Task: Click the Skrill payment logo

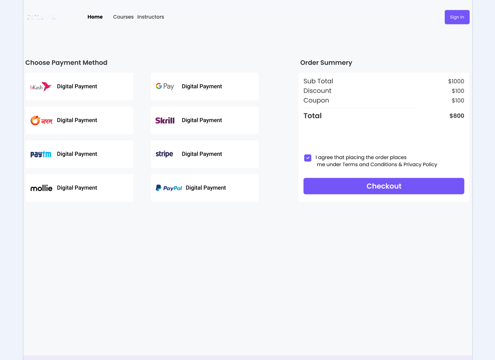Action: coord(165,120)
